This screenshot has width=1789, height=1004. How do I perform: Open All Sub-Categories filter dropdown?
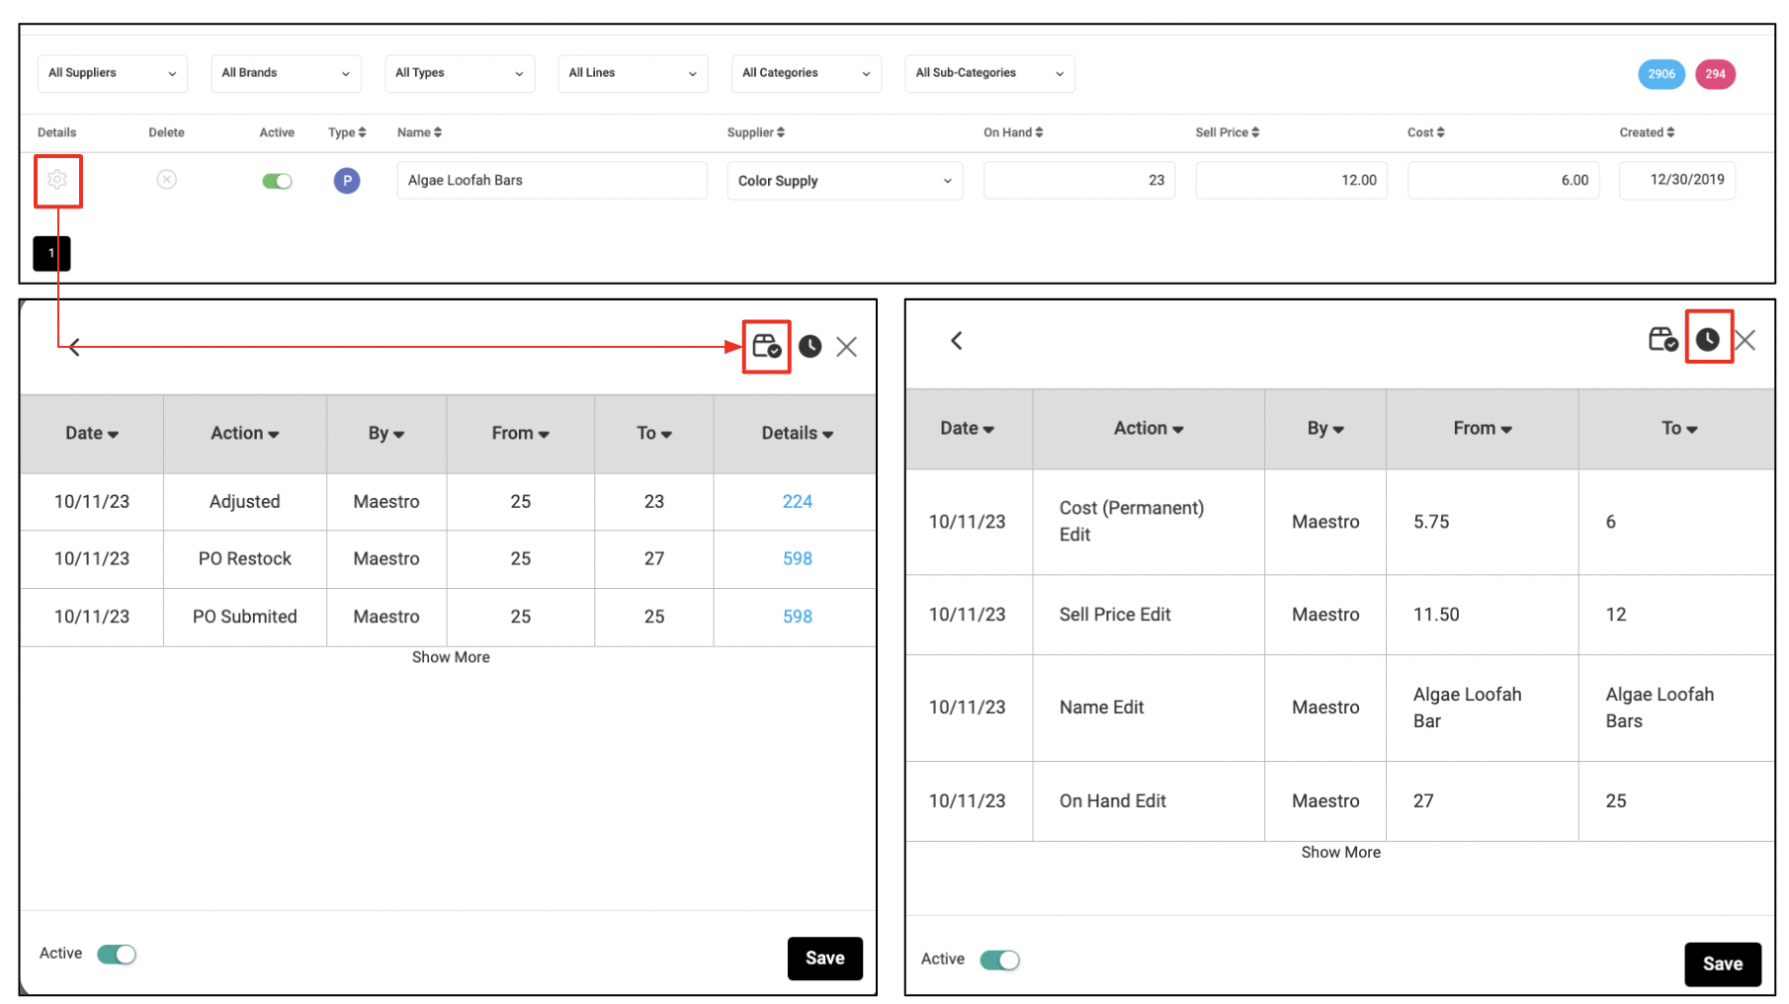989,73
